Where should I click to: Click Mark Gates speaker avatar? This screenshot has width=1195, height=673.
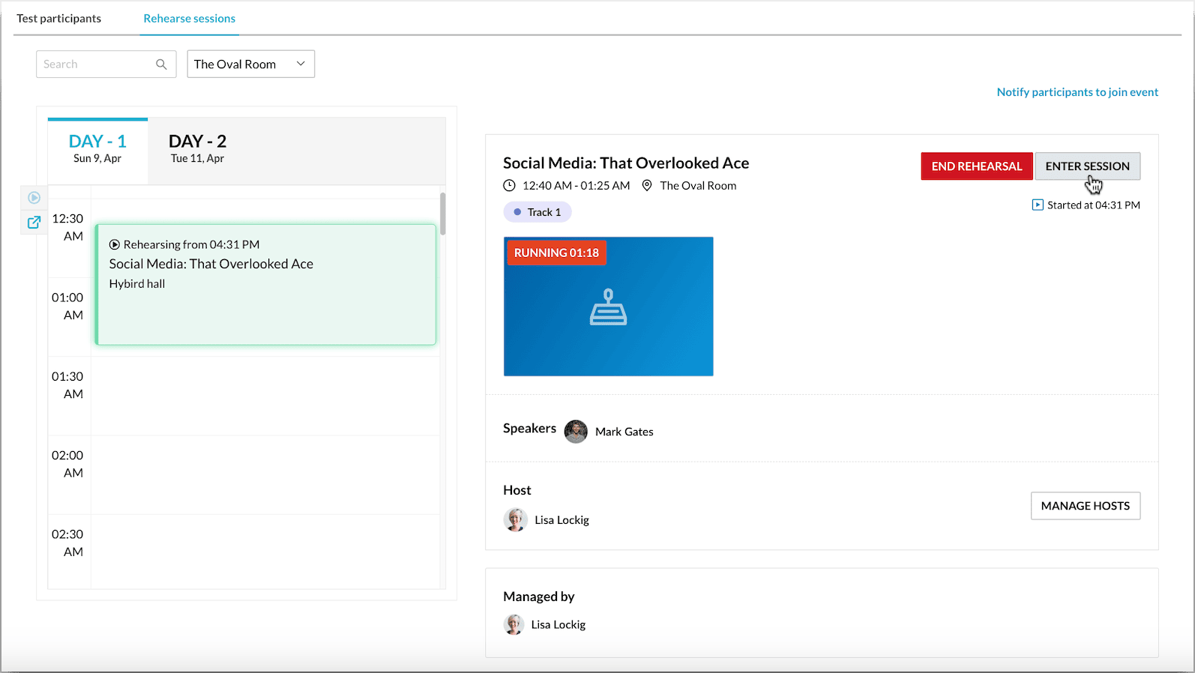point(576,432)
